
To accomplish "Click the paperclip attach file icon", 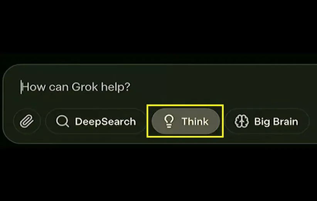I will (27, 121).
